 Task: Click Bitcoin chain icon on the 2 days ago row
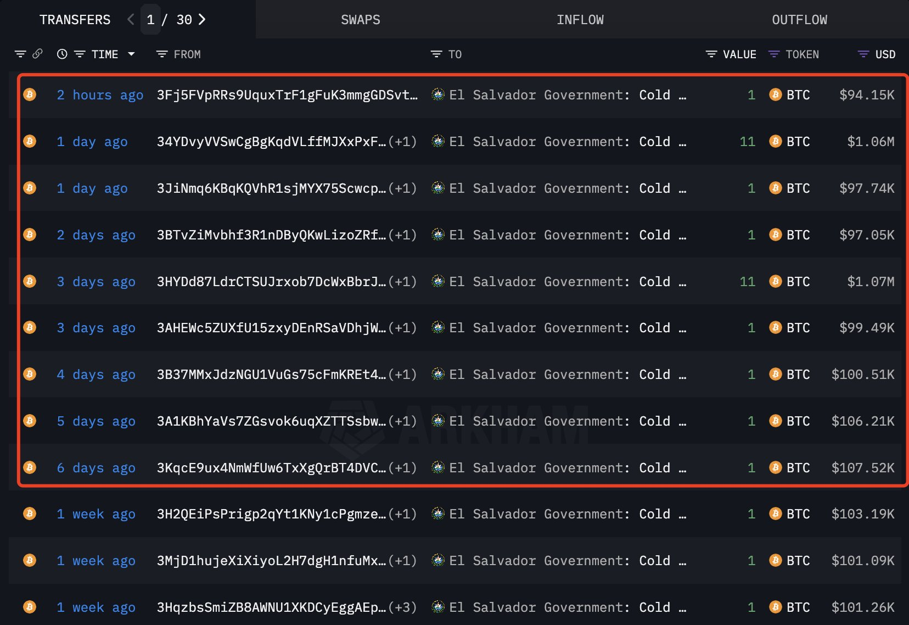point(30,235)
